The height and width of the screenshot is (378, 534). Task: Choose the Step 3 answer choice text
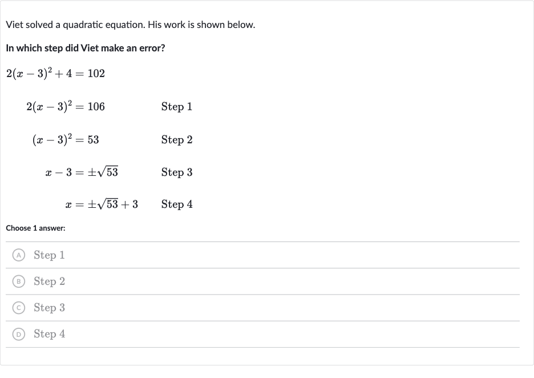pyautogui.click(x=49, y=308)
